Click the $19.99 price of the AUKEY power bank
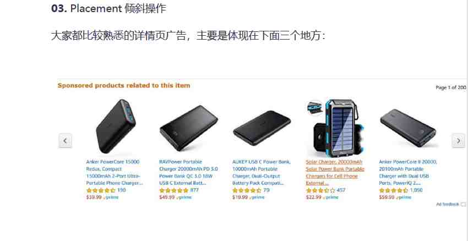 240,197
